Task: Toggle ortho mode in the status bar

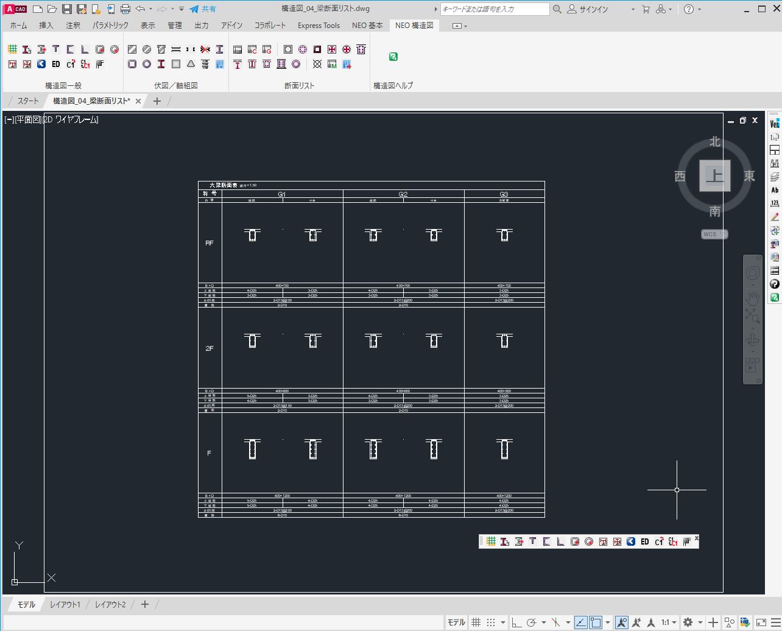Action: tap(516, 622)
